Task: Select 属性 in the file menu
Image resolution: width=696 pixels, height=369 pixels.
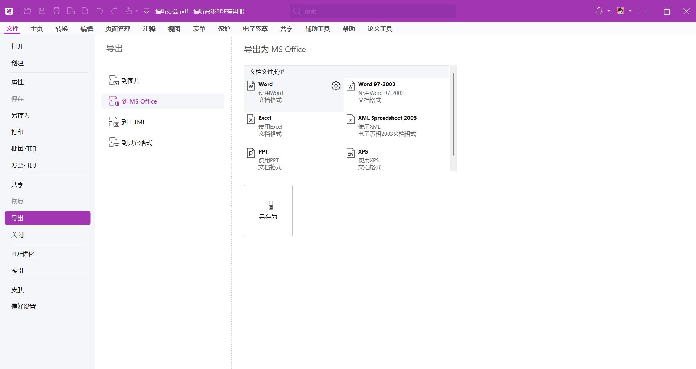Action: [47, 82]
